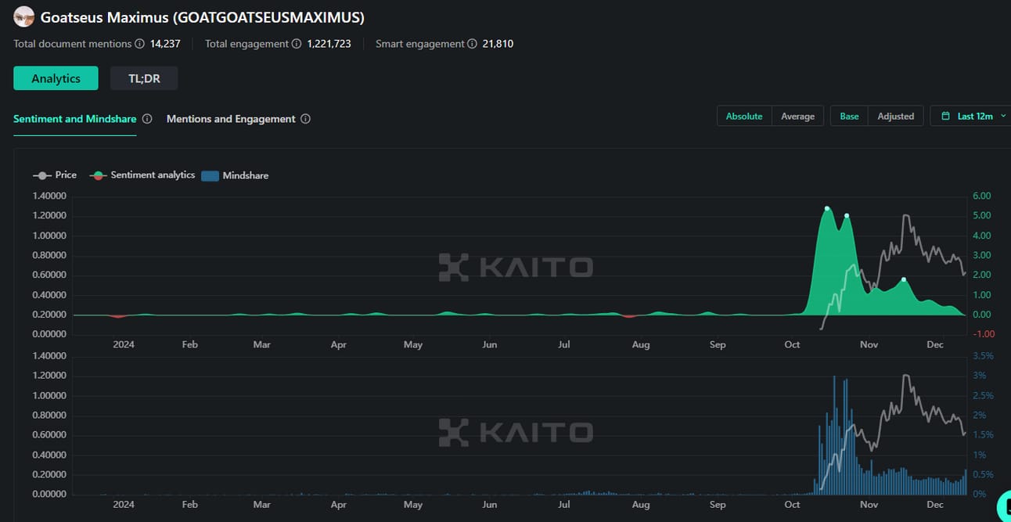Click the Goatseus Maximus title text
The image size is (1011, 522).
[203, 16]
